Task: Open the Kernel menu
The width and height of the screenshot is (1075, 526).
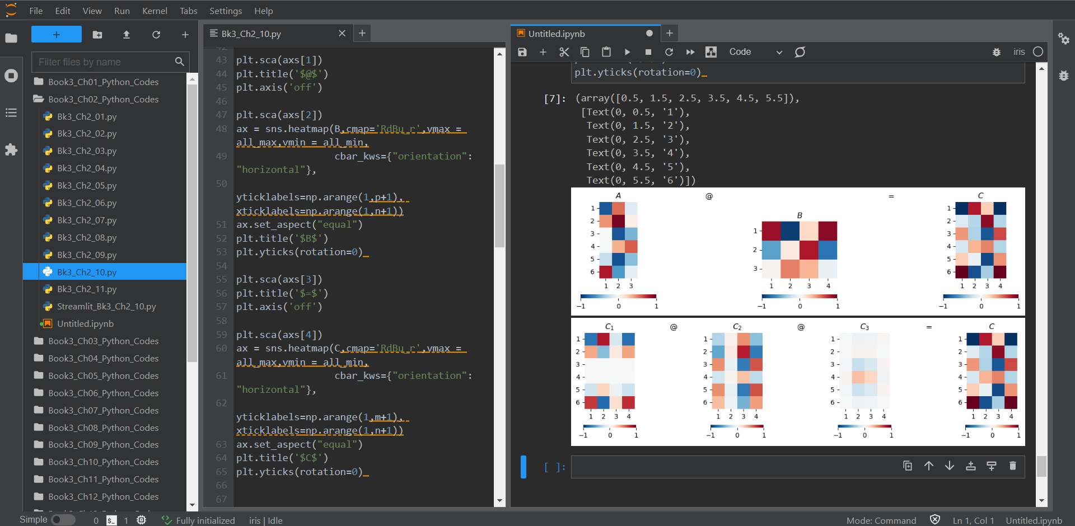Action: (x=155, y=11)
